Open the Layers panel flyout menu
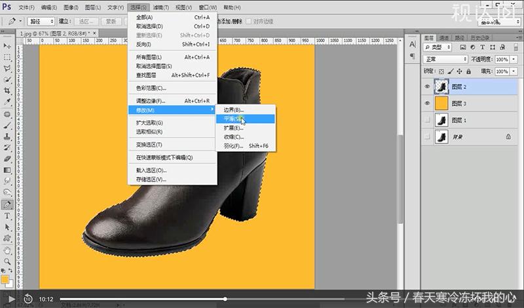Viewport: 524px width, 308px height. click(x=519, y=38)
